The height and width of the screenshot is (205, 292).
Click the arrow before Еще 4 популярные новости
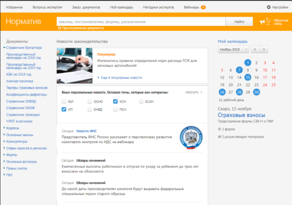click(98, 77)
